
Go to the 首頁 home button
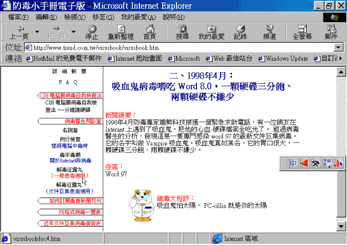[x=150, y=32]
